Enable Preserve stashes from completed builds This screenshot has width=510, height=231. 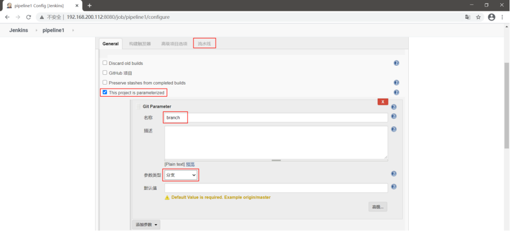click(105, 82)
